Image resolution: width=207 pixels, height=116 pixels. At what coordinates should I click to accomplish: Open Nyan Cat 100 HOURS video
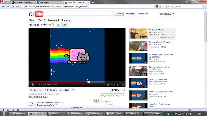click(158, 79)
